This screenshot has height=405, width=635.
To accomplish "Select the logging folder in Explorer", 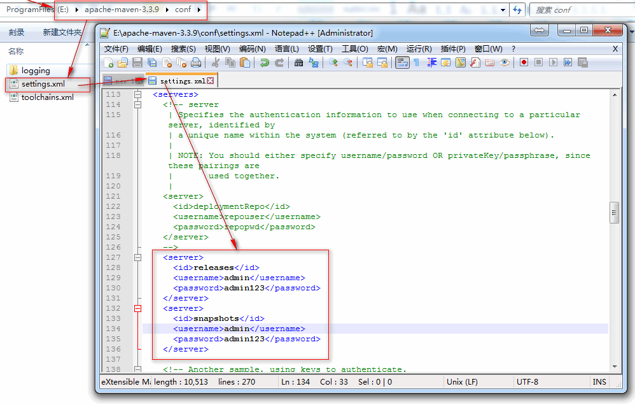I will click(x=36, y=71).
